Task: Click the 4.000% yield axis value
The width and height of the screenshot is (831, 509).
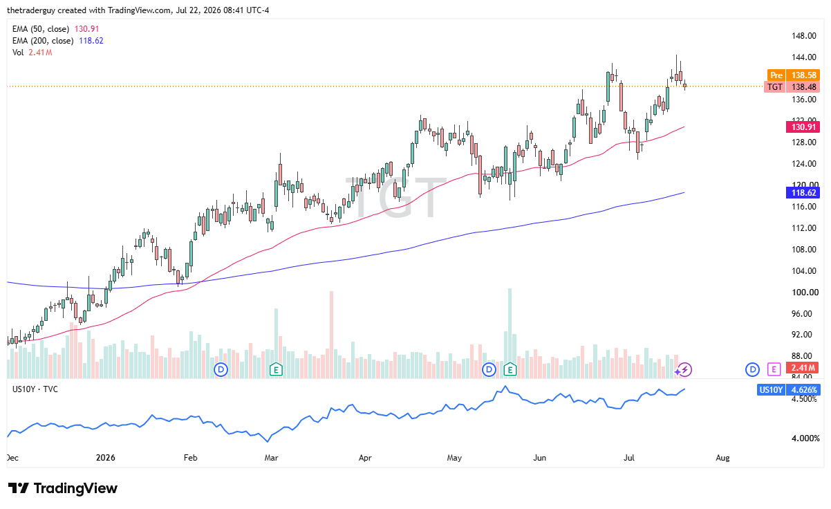Action: pos(805,438)
